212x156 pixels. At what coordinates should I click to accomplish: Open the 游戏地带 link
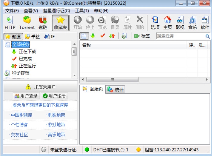pos(56,125)
